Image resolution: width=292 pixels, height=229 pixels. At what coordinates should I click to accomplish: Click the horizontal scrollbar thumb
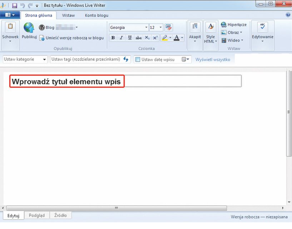click(x=117, y=208)
